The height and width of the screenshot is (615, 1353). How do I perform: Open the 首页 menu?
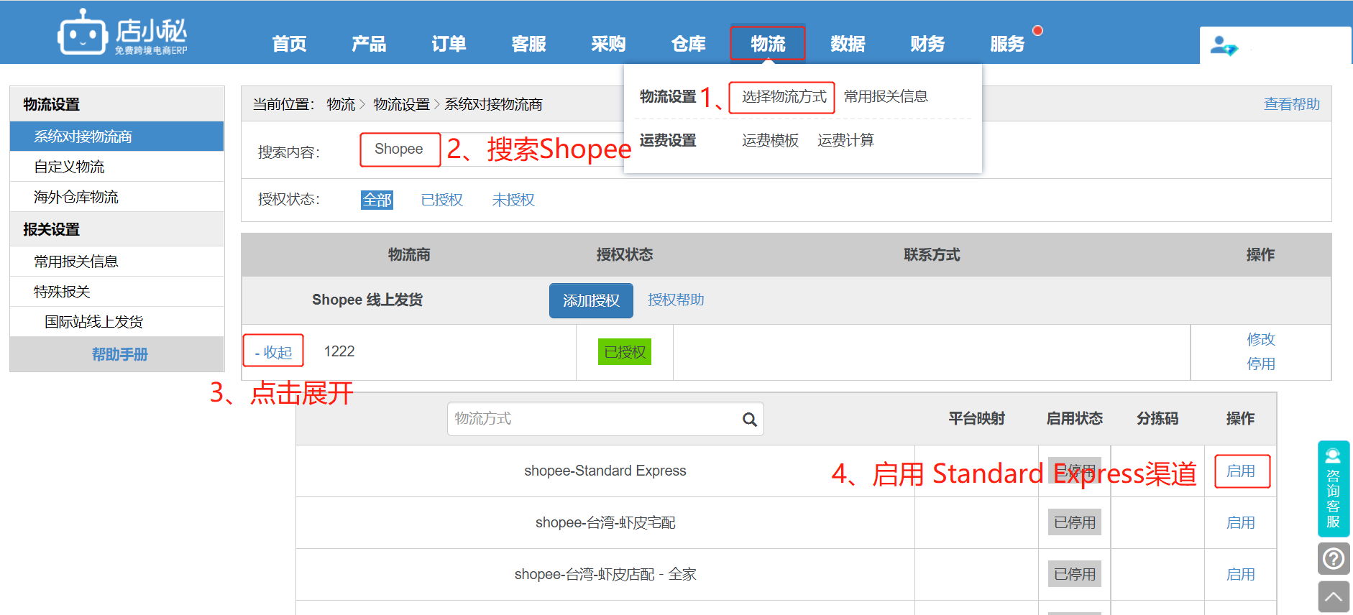click(x=290, y=44)
